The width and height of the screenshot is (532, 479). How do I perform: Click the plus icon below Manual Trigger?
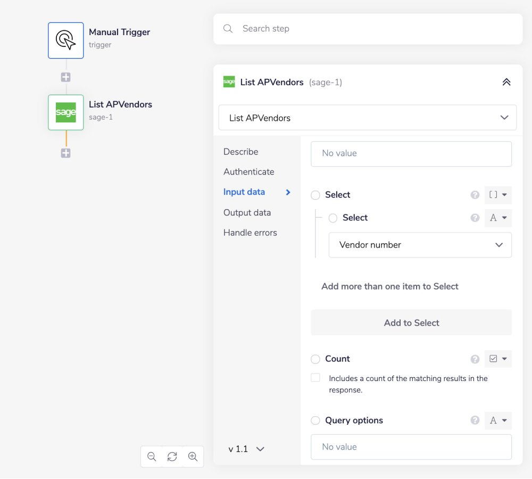(65, 77)
